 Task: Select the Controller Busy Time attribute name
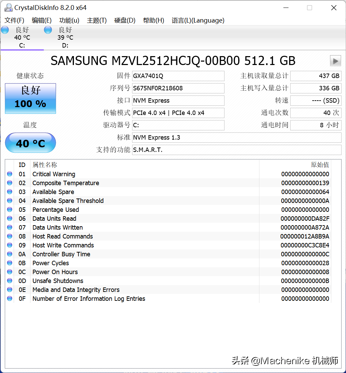61,254
